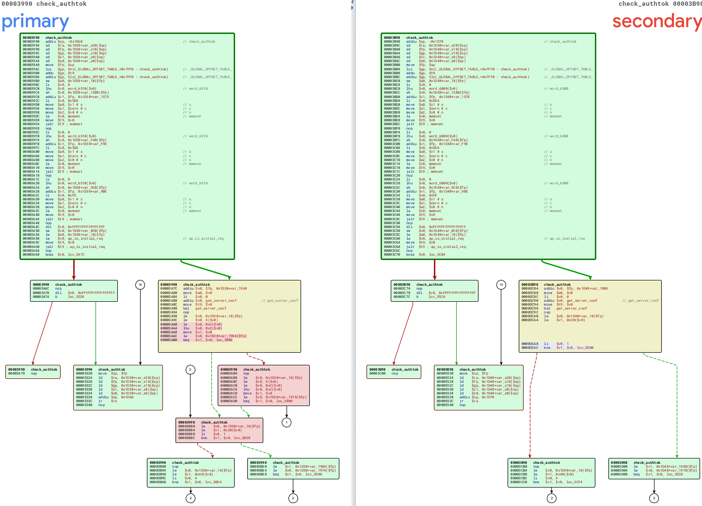Click circle 2 below secondary block 00003CB0
The height and width of the screenshot is (506, 702).
tap(552, 498)
